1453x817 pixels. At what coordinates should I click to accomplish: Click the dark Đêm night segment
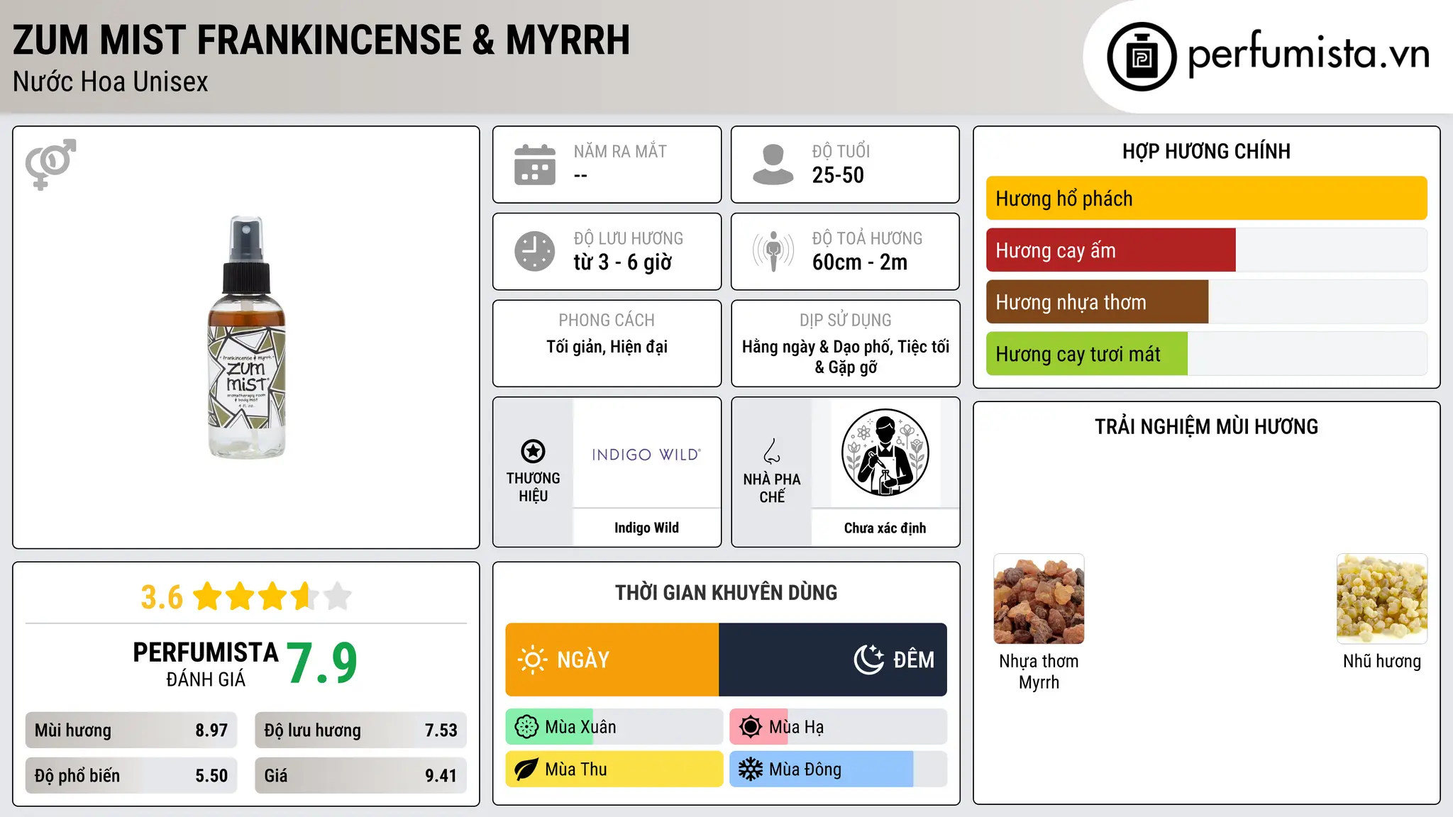[x=833, y=660]
